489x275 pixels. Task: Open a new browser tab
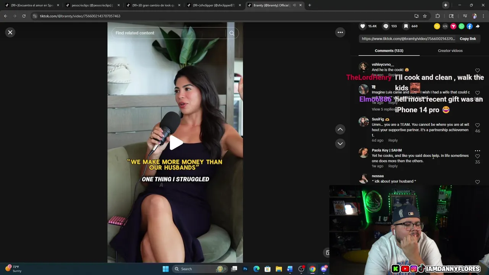[309, 5]
